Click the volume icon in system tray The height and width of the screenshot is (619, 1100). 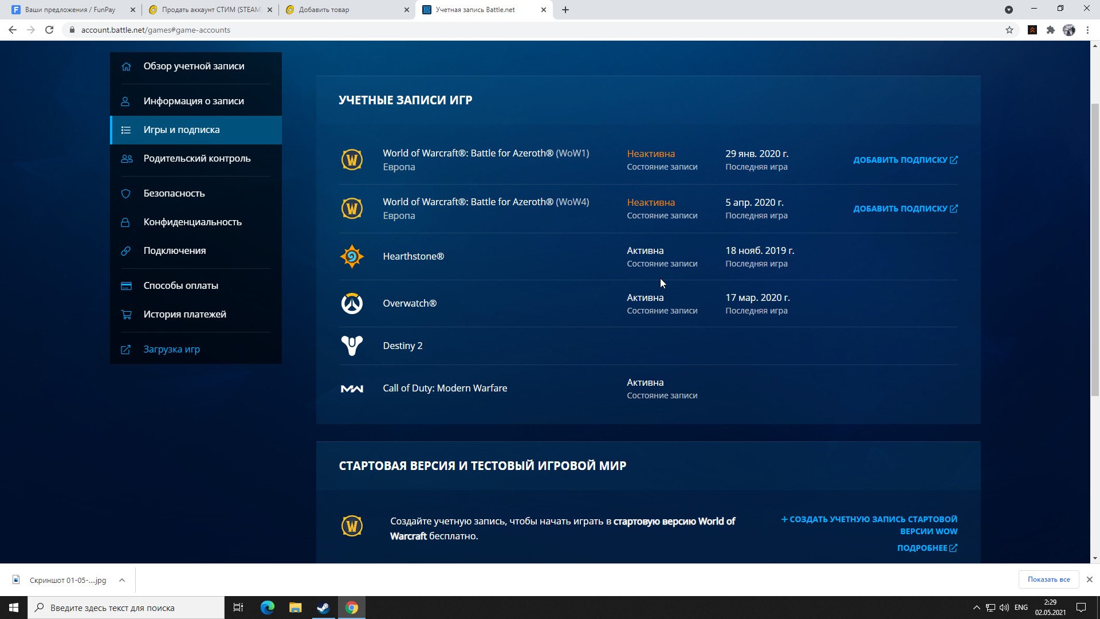(x=1004, y=608)
